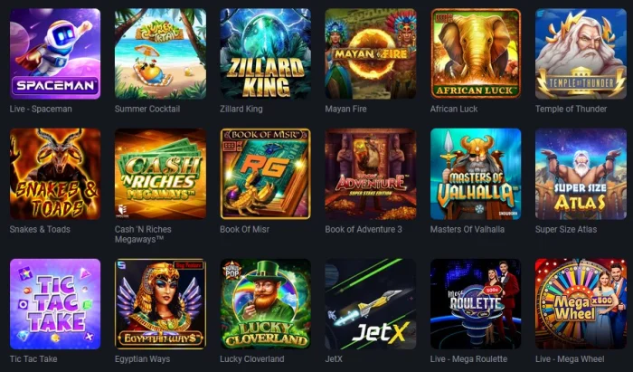
Task: Open the Mega Roulette live thumbnail
Action: click(476, 304)
